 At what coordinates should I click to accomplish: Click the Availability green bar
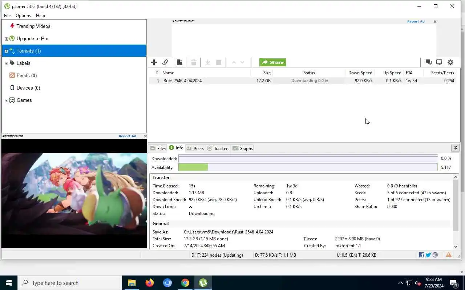(193, 167)
